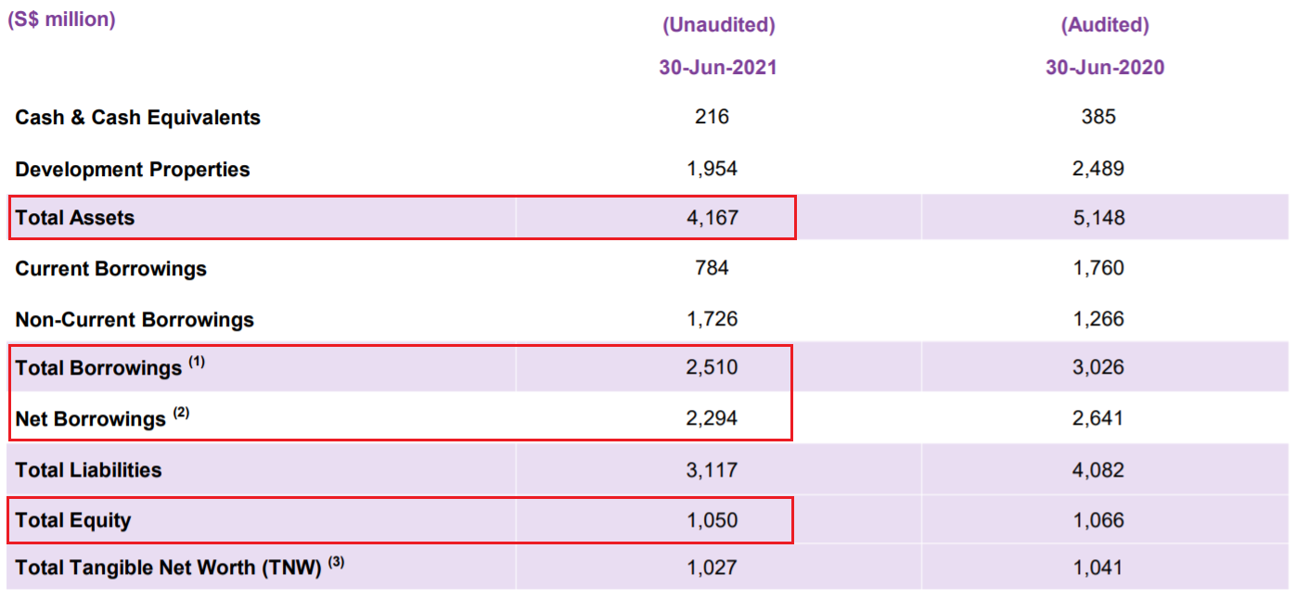Select the 'Total Assets' row label
The height and width of the screenshot is (600, 1297).
coord(75,218)
